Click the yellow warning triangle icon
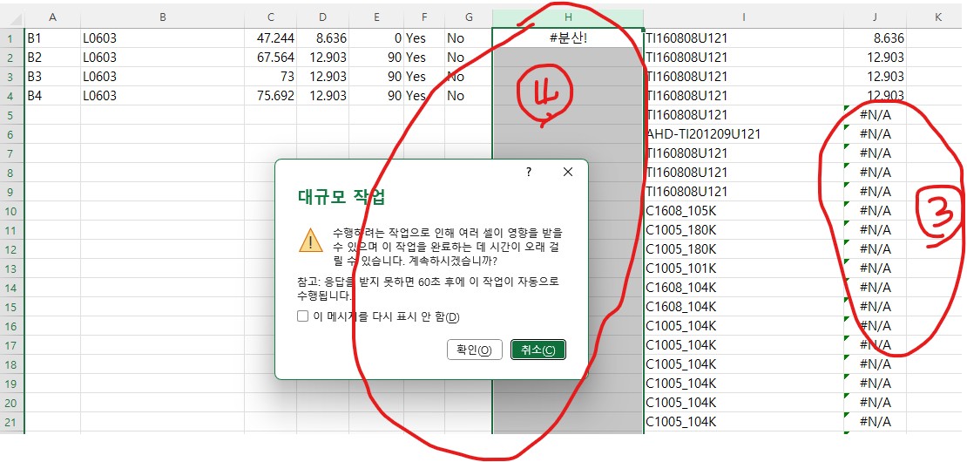The image size is (967, 462). [x=310, y=240]
